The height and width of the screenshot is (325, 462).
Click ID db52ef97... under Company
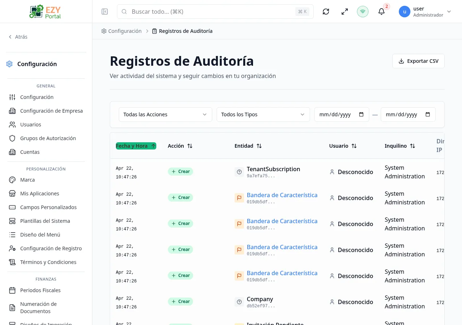point(261,306)
